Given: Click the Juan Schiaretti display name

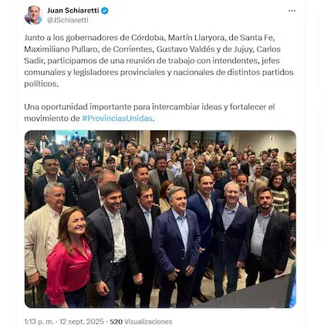Looking at the screenshot, I should tap(73, 11).
